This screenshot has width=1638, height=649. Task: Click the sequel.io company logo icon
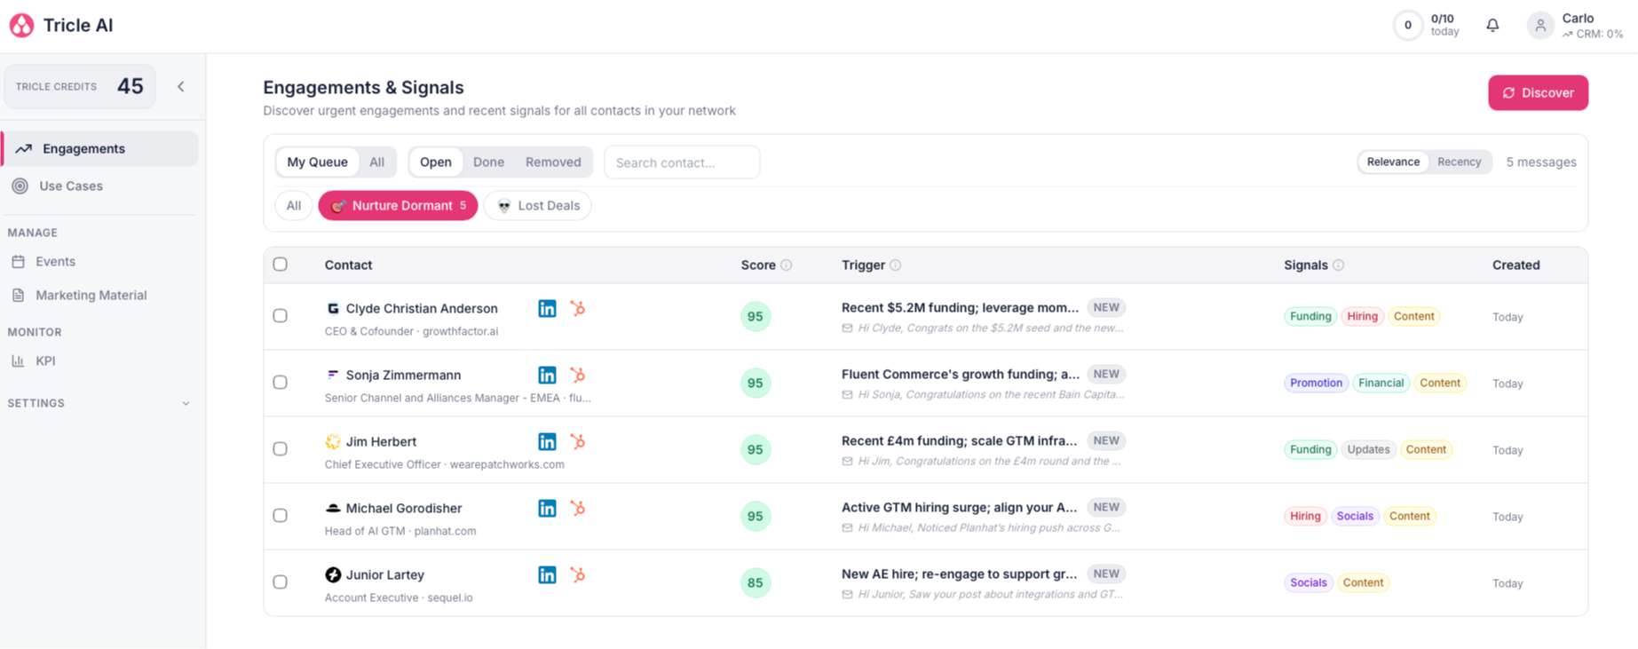pyautogui.click(x=333, y=575)
